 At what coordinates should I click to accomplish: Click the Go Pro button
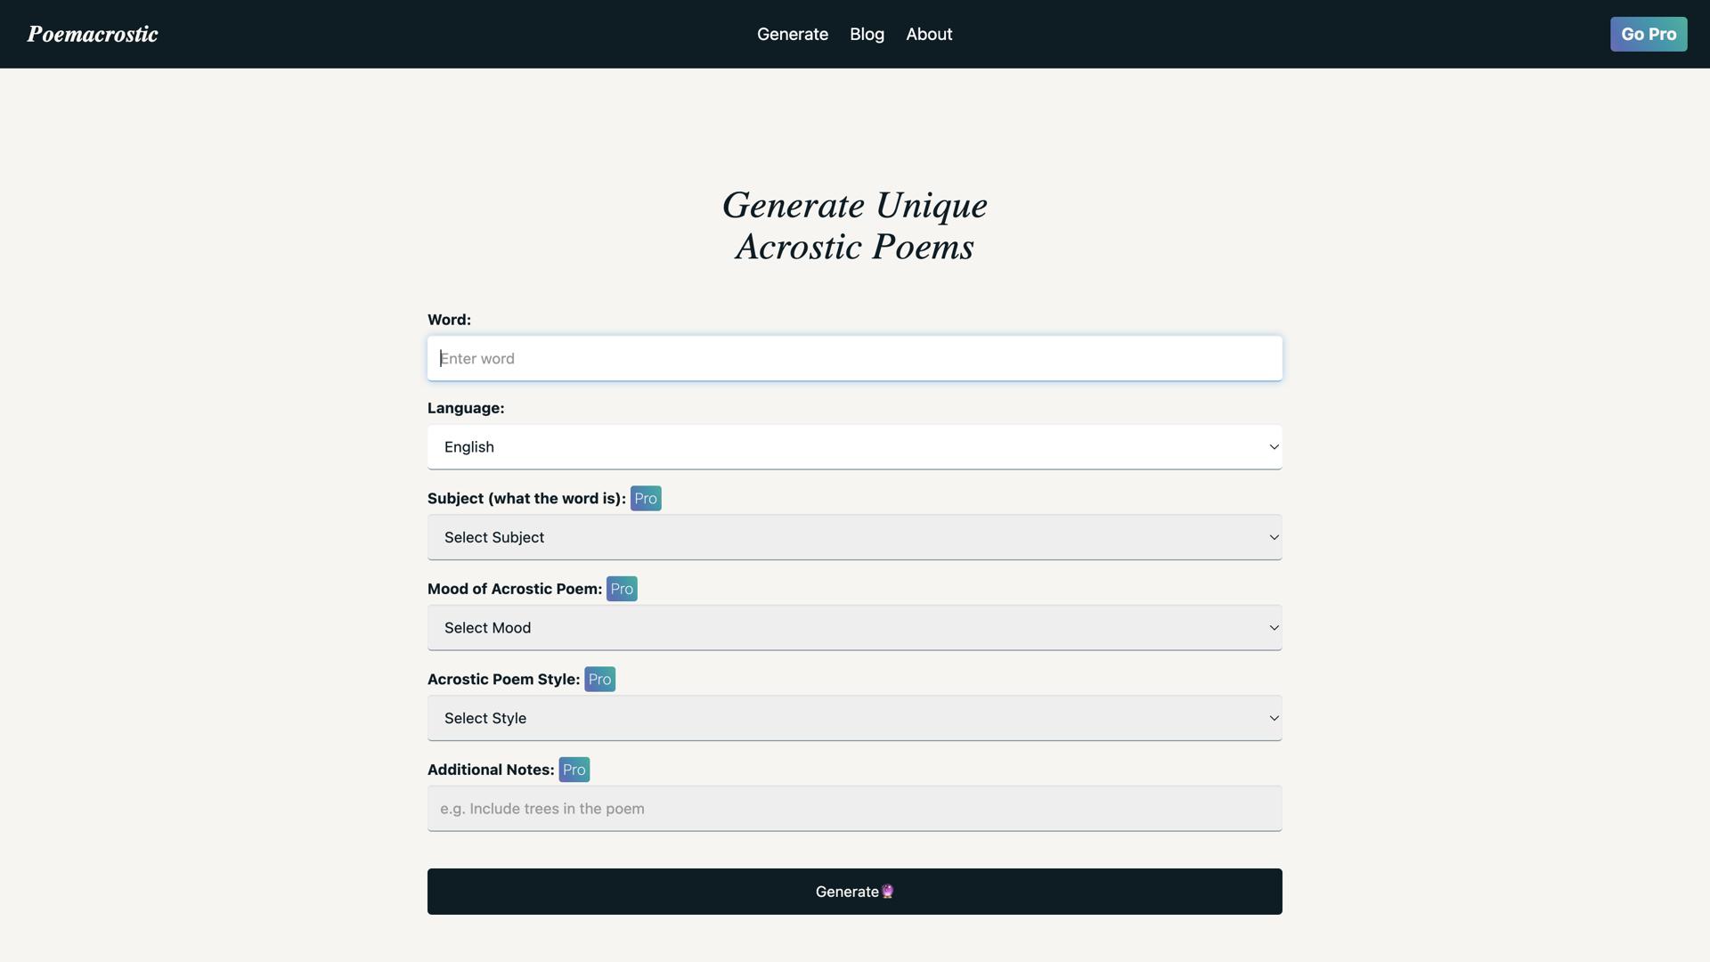coord(1648,34)
